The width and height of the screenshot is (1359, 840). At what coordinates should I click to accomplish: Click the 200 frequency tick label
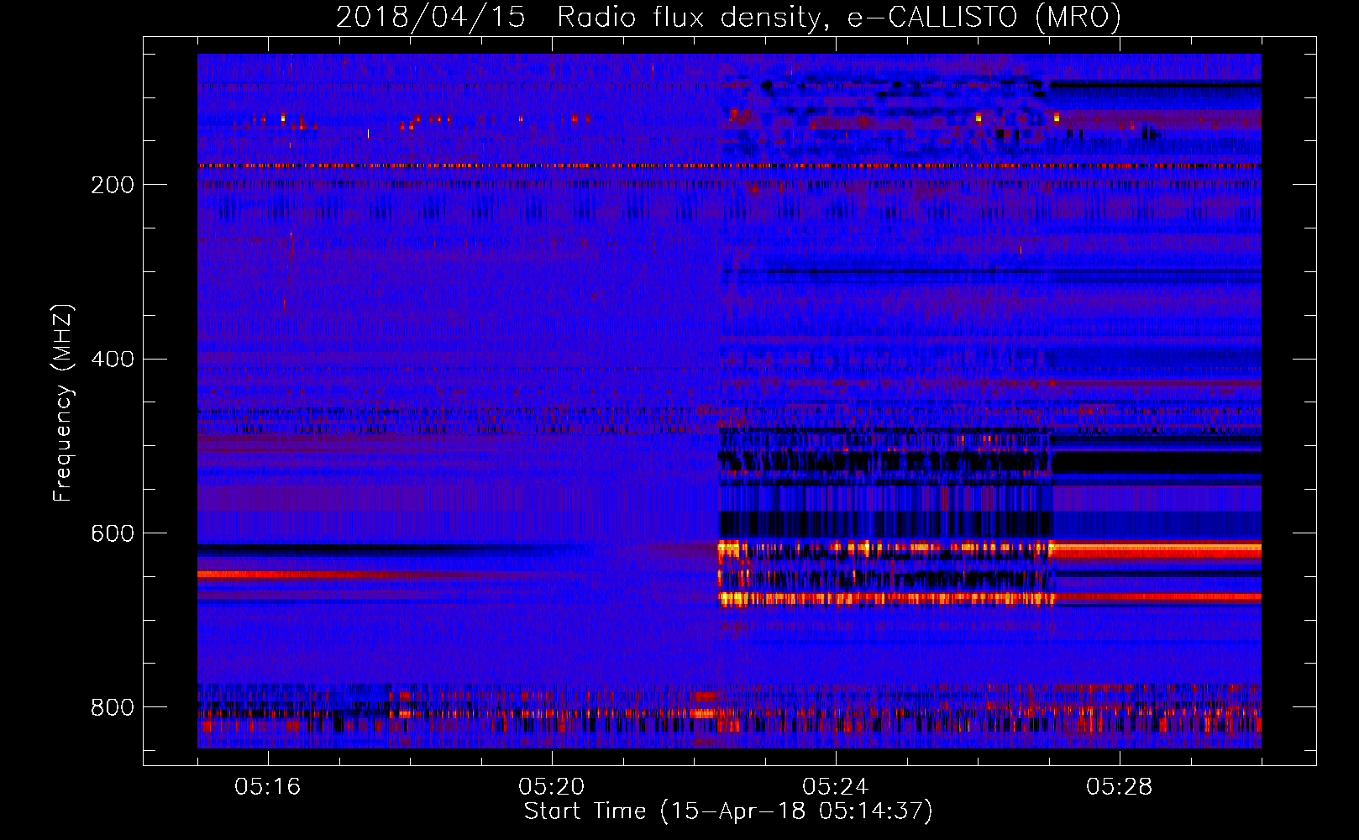[113, 185]
